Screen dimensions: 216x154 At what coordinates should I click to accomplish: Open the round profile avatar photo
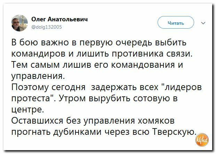coord(19,23)
